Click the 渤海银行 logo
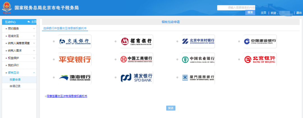The height and width of the screenshot is (118, 303). [75, 77]
